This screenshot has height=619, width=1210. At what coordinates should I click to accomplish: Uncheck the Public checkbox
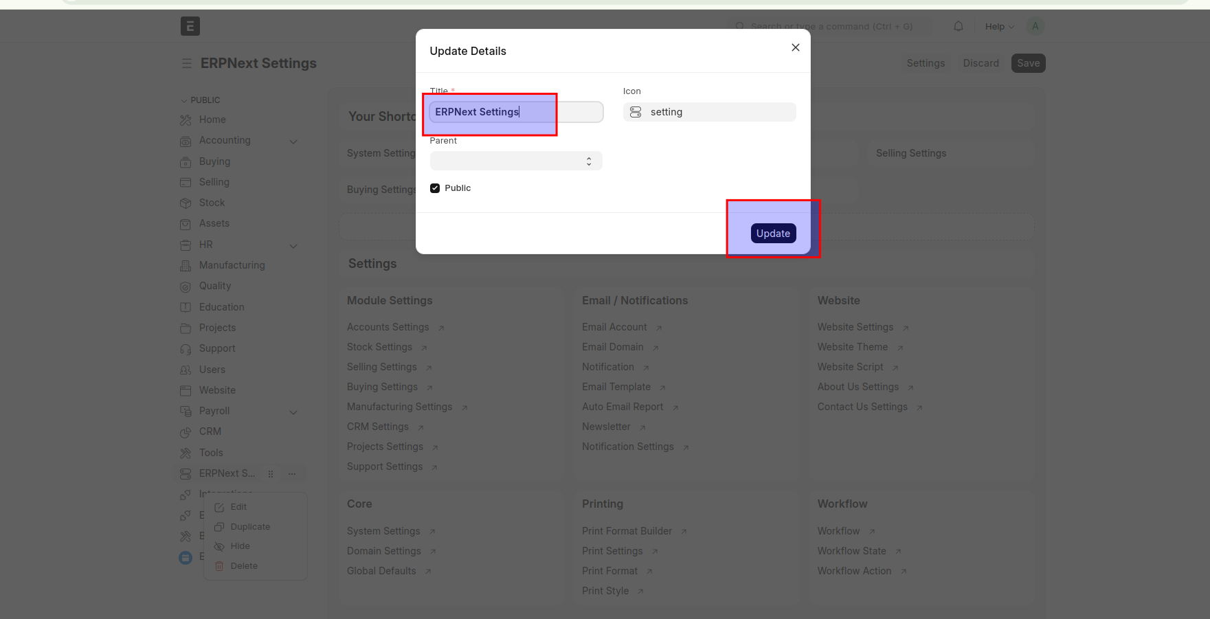(x=435, y=188)
